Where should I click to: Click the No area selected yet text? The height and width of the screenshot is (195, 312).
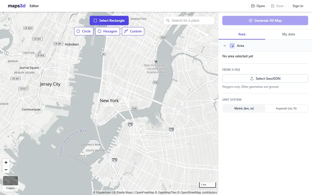(238, 56)
